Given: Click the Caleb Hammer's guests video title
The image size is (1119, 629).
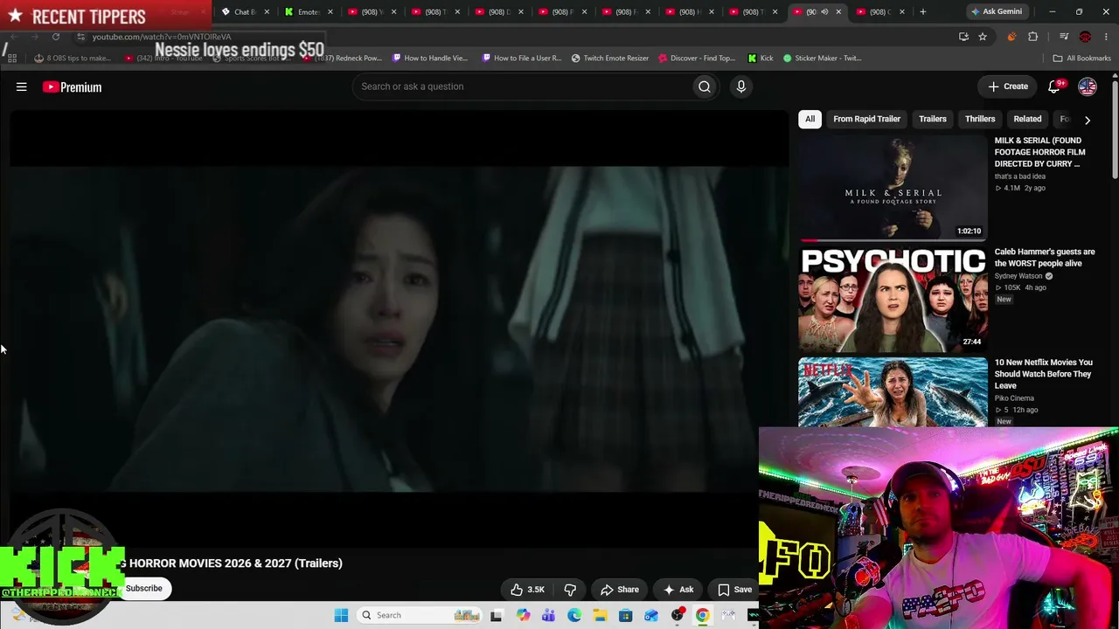Looking at the screenshot, I should (x=1045, y=258).
